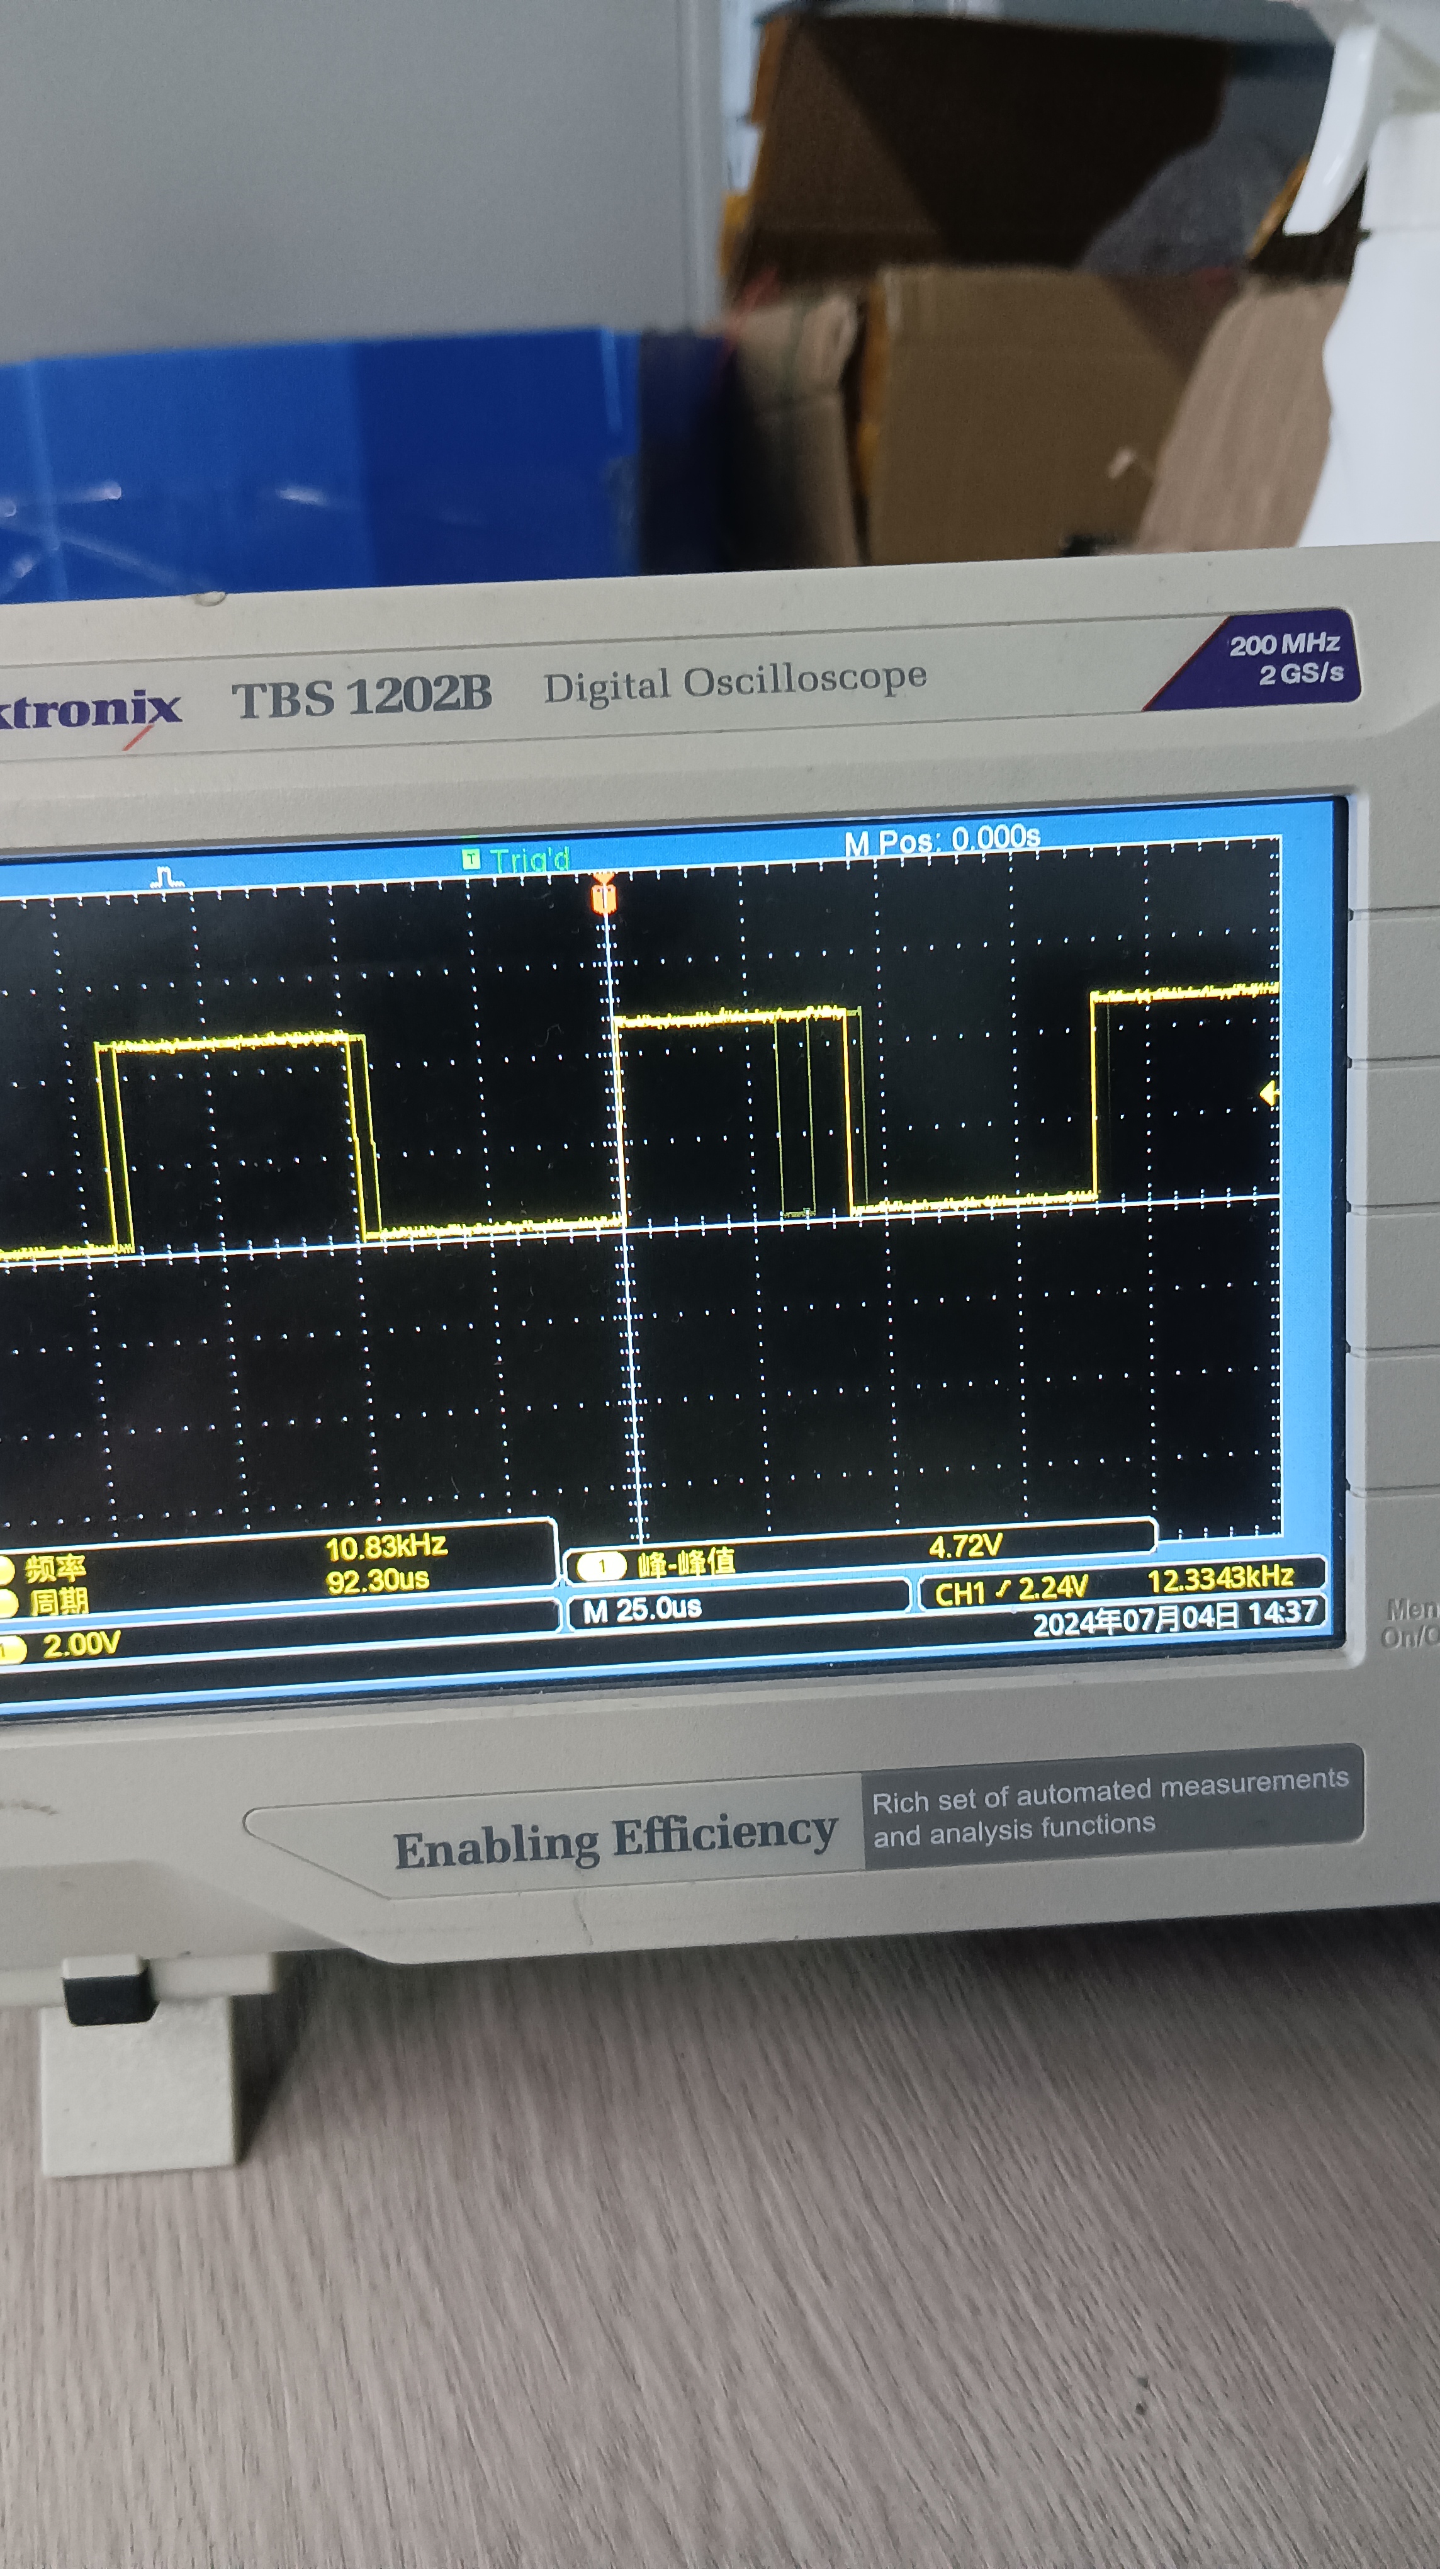
Task: Click the CH1 2.24V trigger level readout
Action: pos(1011,1590)
